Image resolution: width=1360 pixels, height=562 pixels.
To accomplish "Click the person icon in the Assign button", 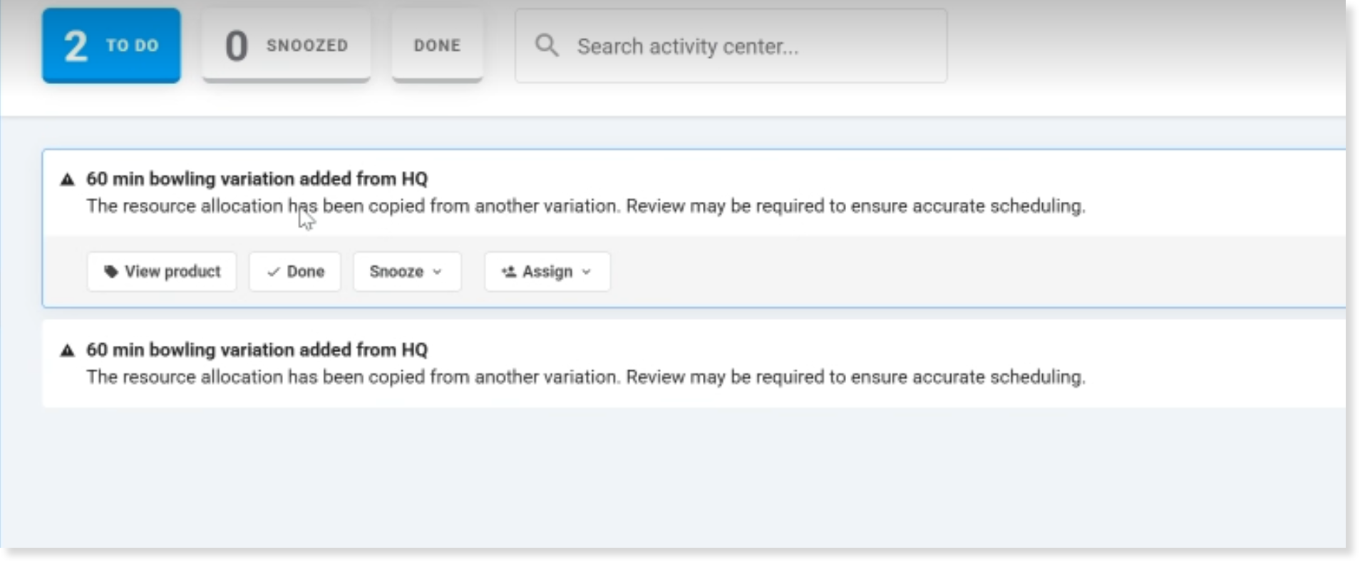I will tap(509, 272).
